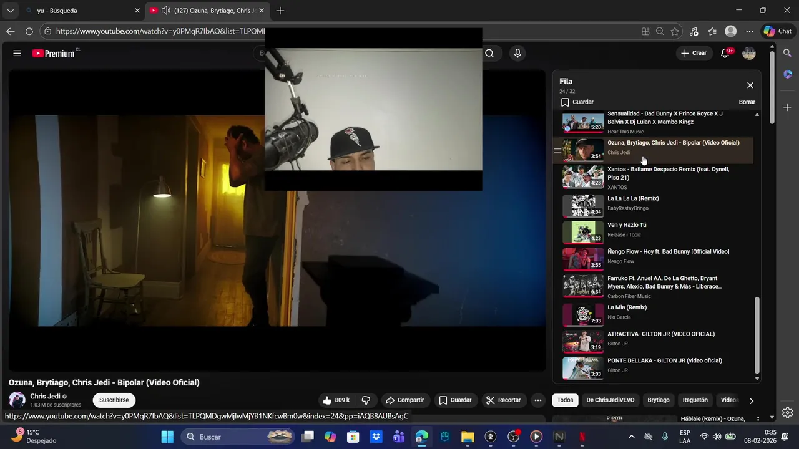Save queue with Guardar in Fila panel
This screenshot has height=449, width=799.
[577, 102]
